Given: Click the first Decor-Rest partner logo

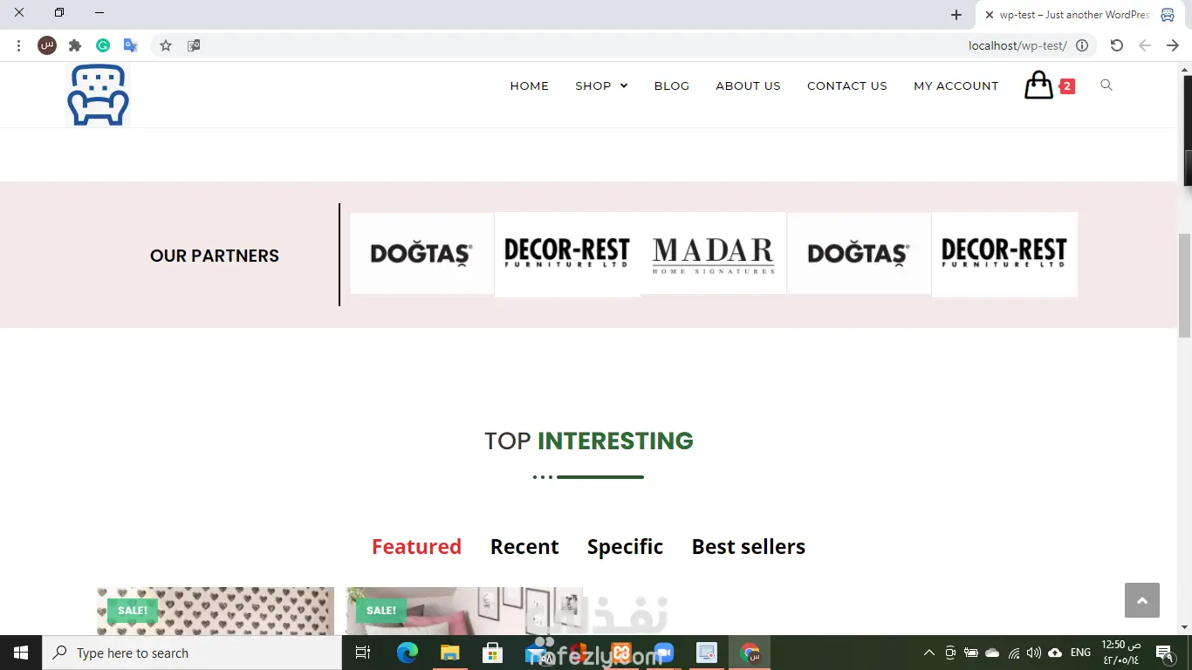Looking at the screenshot, I should (x=567, y=254).
